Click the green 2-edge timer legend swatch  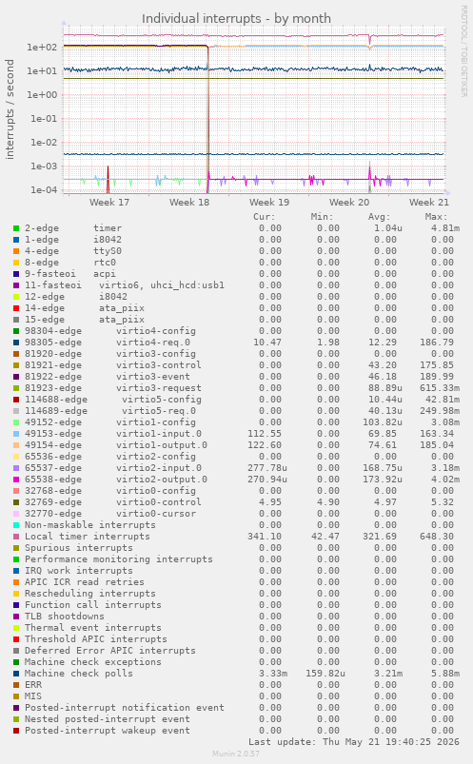pos(16,228)
